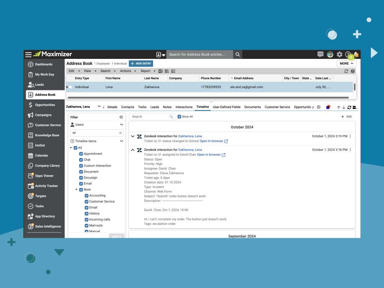Switch to the Interactions tab
Screen dimensions: 384x288
tap(184, 107)
